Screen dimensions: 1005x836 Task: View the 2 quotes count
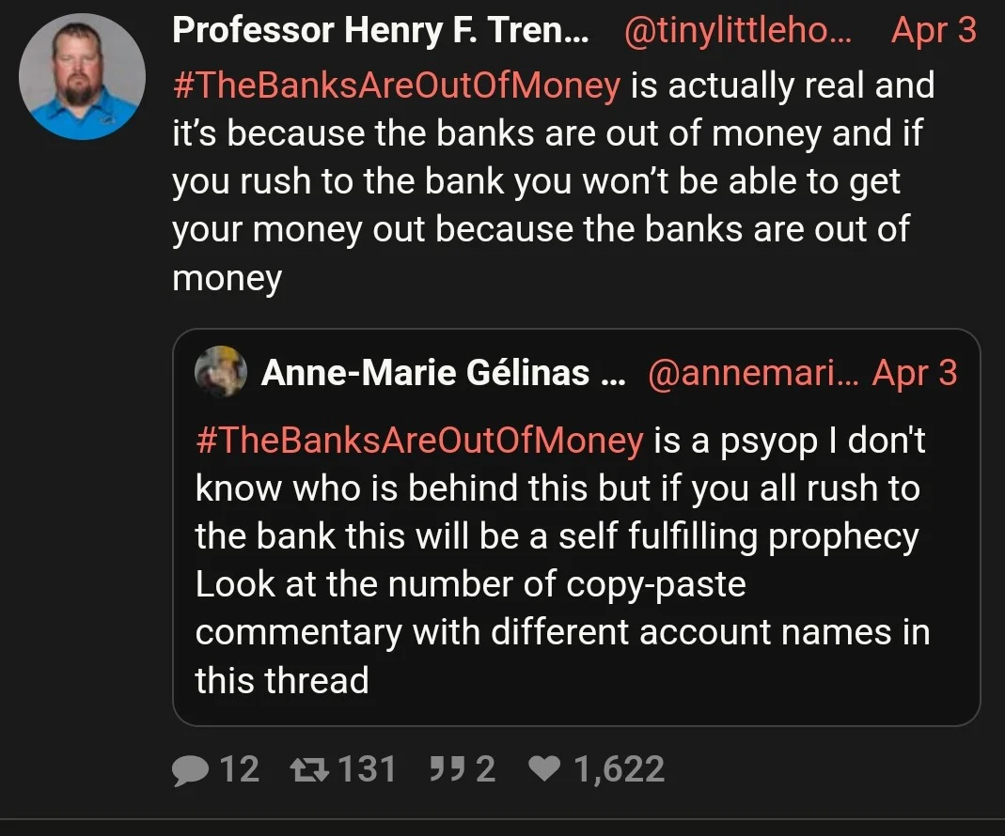[485, 770]
